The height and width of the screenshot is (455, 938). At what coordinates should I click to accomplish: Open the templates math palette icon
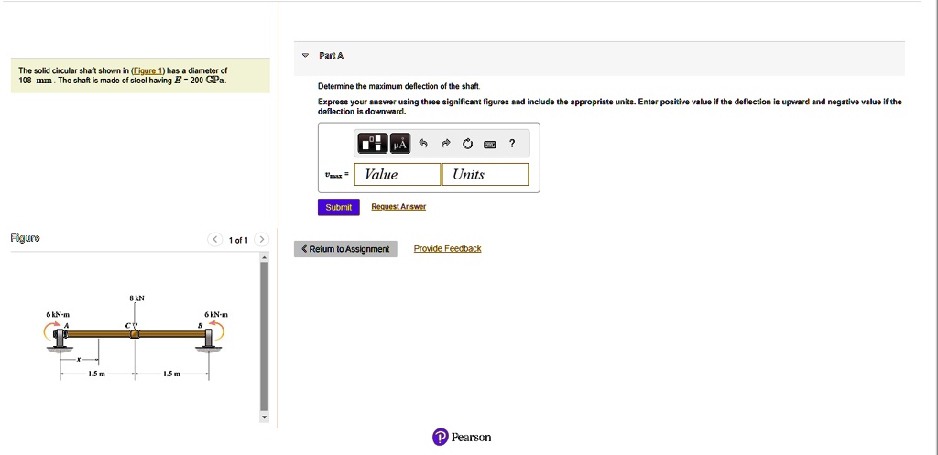(374, 144)
